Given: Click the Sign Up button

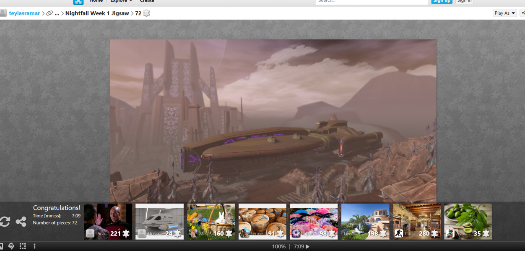Looking at the screenshot, I should (x=442, y=1).
